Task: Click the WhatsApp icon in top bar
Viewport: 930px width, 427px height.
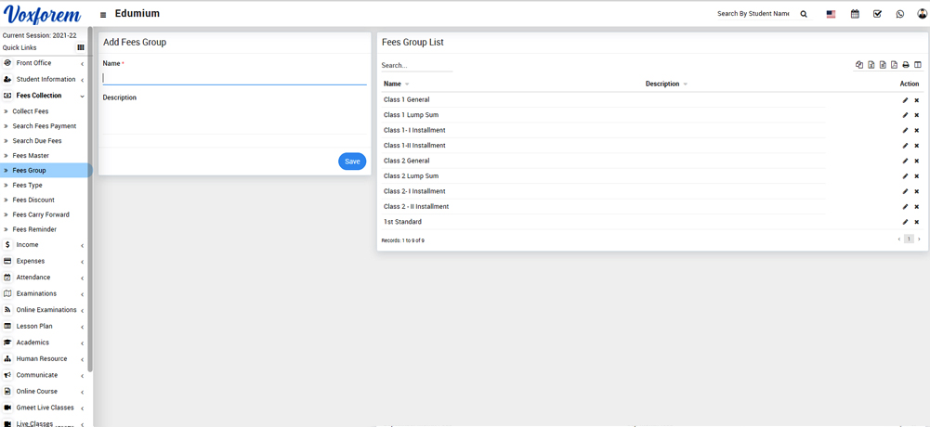Action: point(899,14)
